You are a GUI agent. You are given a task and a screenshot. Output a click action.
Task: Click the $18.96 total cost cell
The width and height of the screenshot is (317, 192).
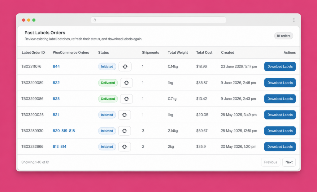pos(201,67)
